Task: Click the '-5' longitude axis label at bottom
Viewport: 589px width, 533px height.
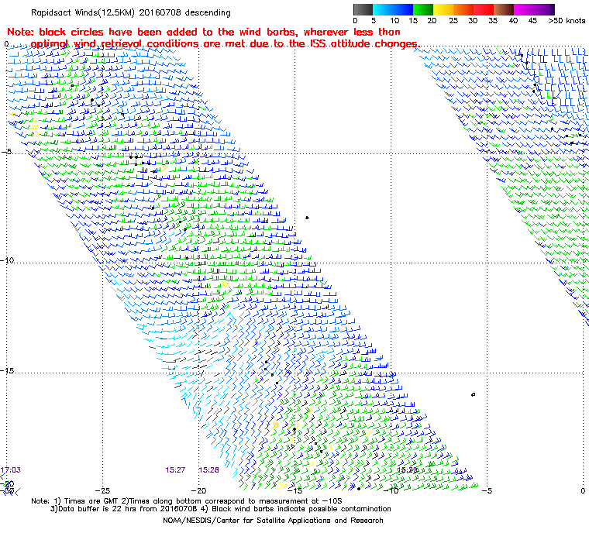Action: click(487, 490)
